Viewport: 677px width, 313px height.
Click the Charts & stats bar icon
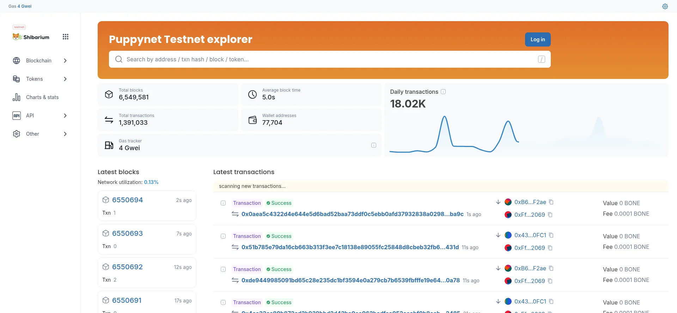click(x=17, y=97)
